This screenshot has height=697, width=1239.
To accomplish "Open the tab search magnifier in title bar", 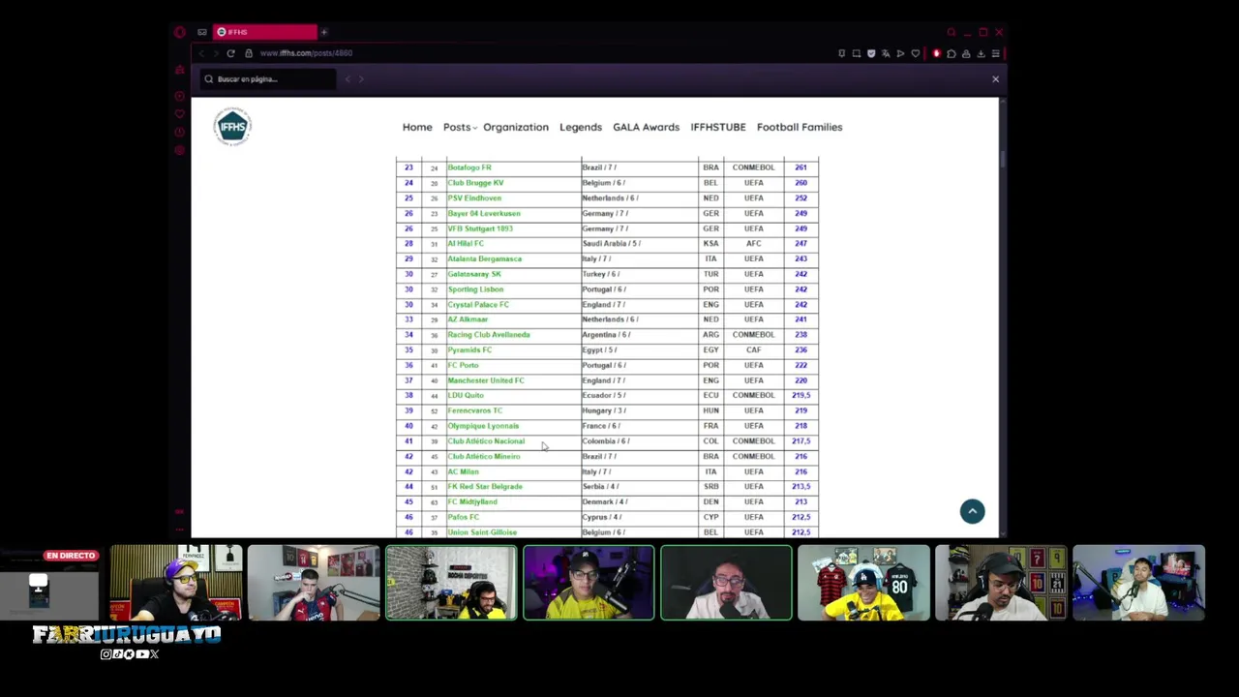I will pos(951,32).
